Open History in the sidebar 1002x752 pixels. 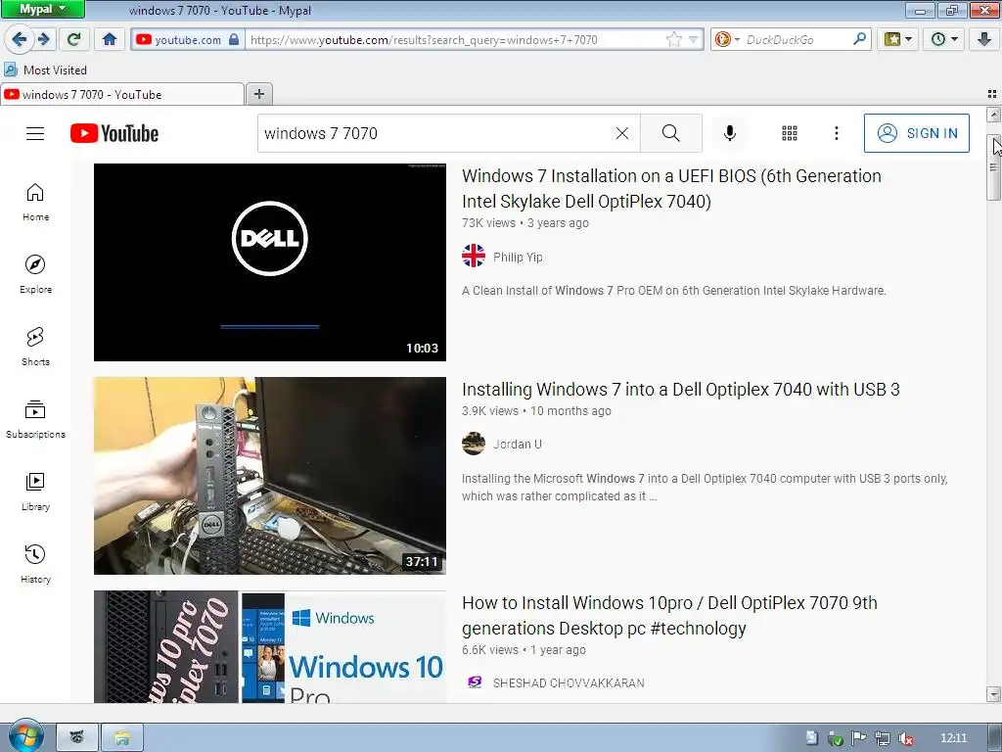point(35,563)
